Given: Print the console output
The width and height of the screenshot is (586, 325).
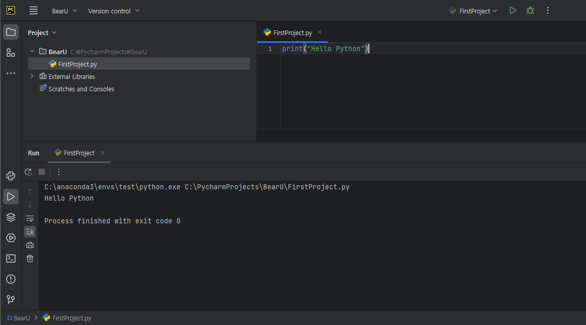Looking at the screenshot, I should click(30, 245).
